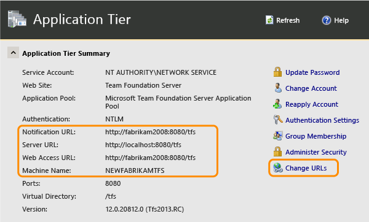Click the Server URL value http://localhost:8080/tfs
The width and height of the screenshot is (369, 222).
click(143, 145)
